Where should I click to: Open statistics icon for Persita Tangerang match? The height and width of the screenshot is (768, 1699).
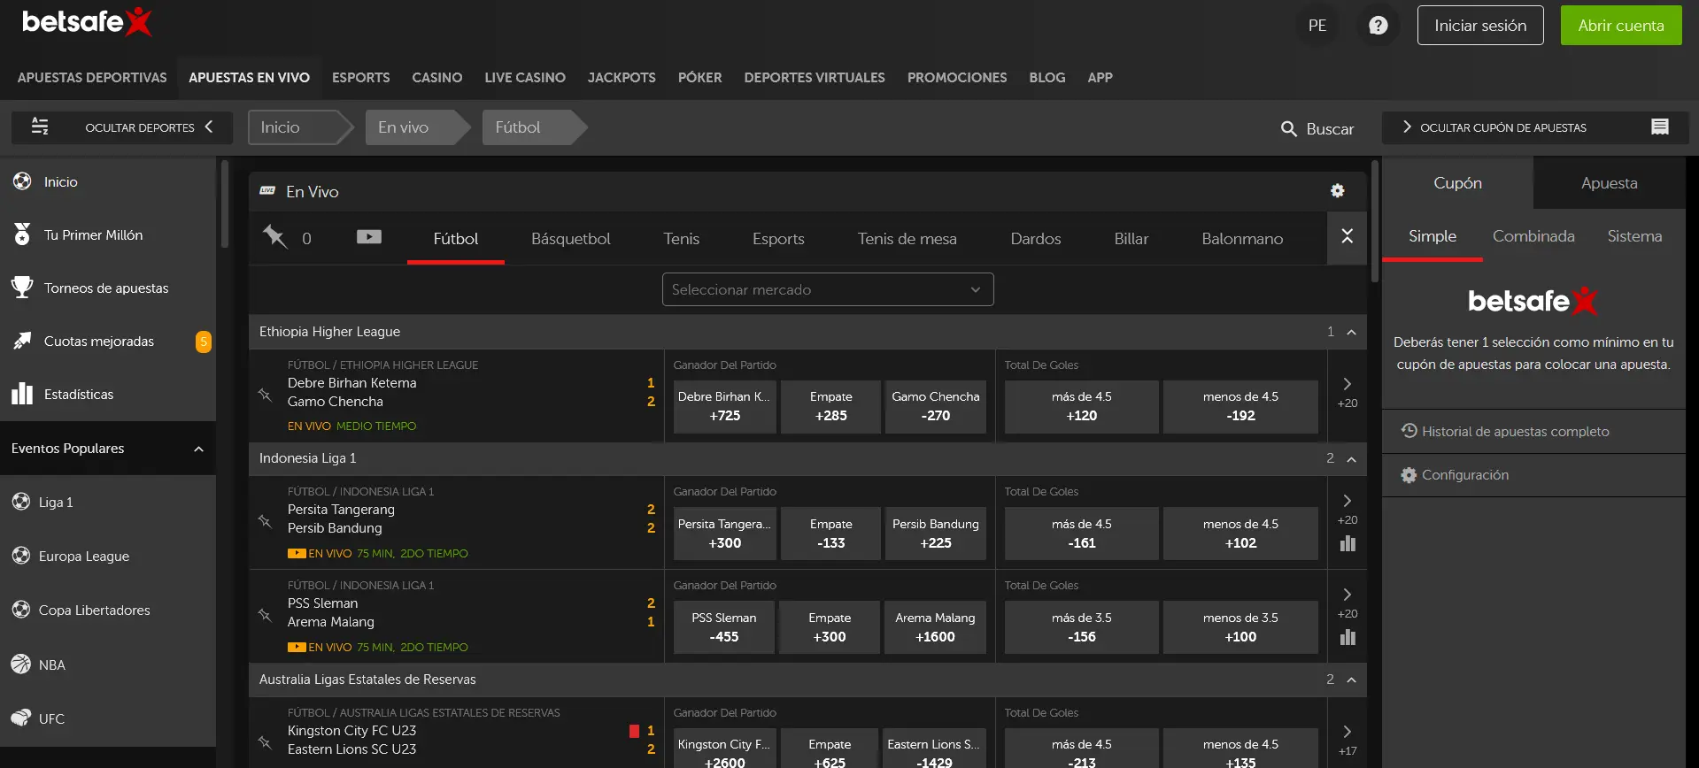click(1348, 543)
